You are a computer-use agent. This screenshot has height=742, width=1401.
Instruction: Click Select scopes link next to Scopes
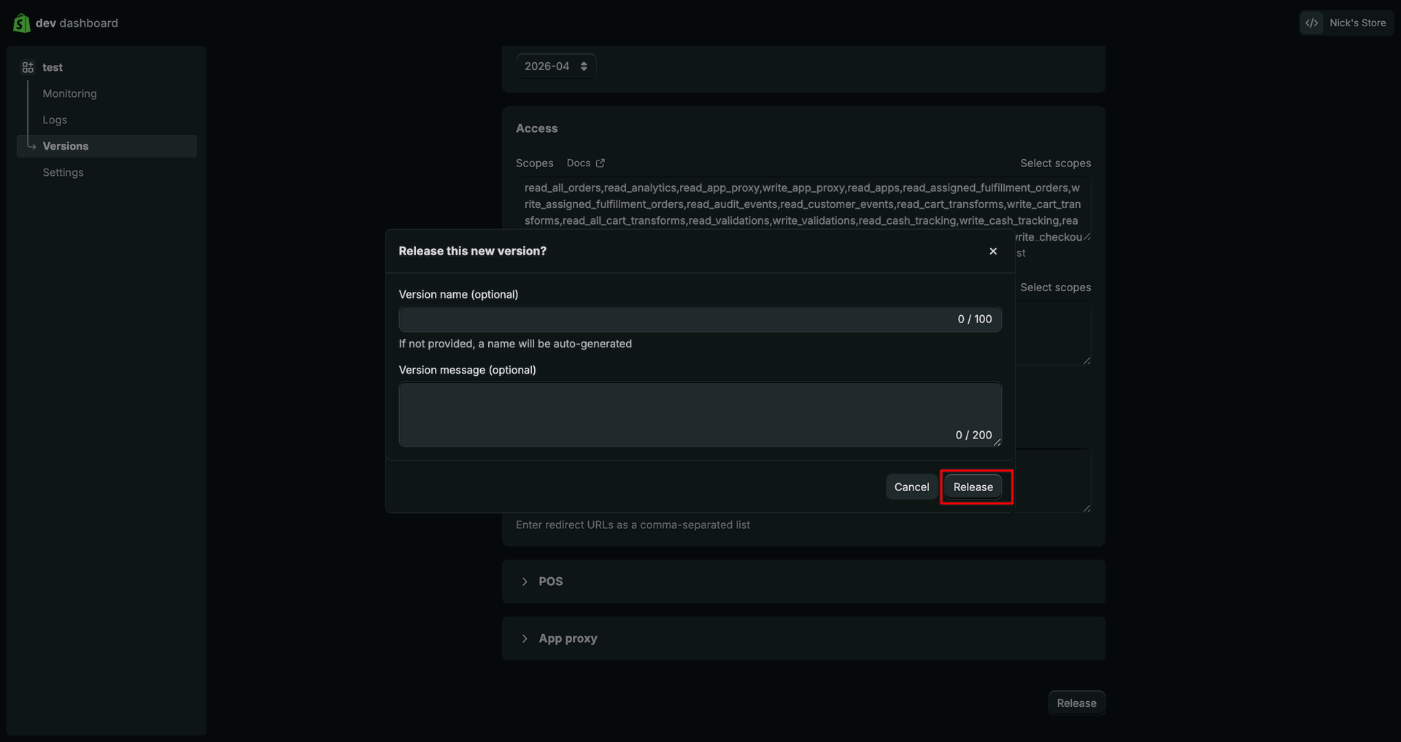tap(1055, 163)
